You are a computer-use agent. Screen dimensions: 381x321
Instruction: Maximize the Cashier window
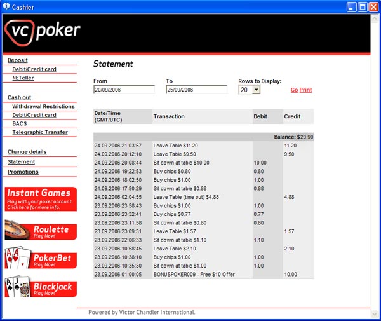click(363, 7)
